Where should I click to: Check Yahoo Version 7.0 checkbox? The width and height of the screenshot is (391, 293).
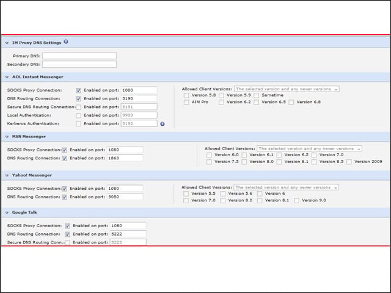click(x=186, y=200)
